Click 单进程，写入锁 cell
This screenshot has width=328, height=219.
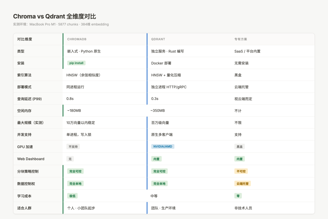click(x=79, y=134)
